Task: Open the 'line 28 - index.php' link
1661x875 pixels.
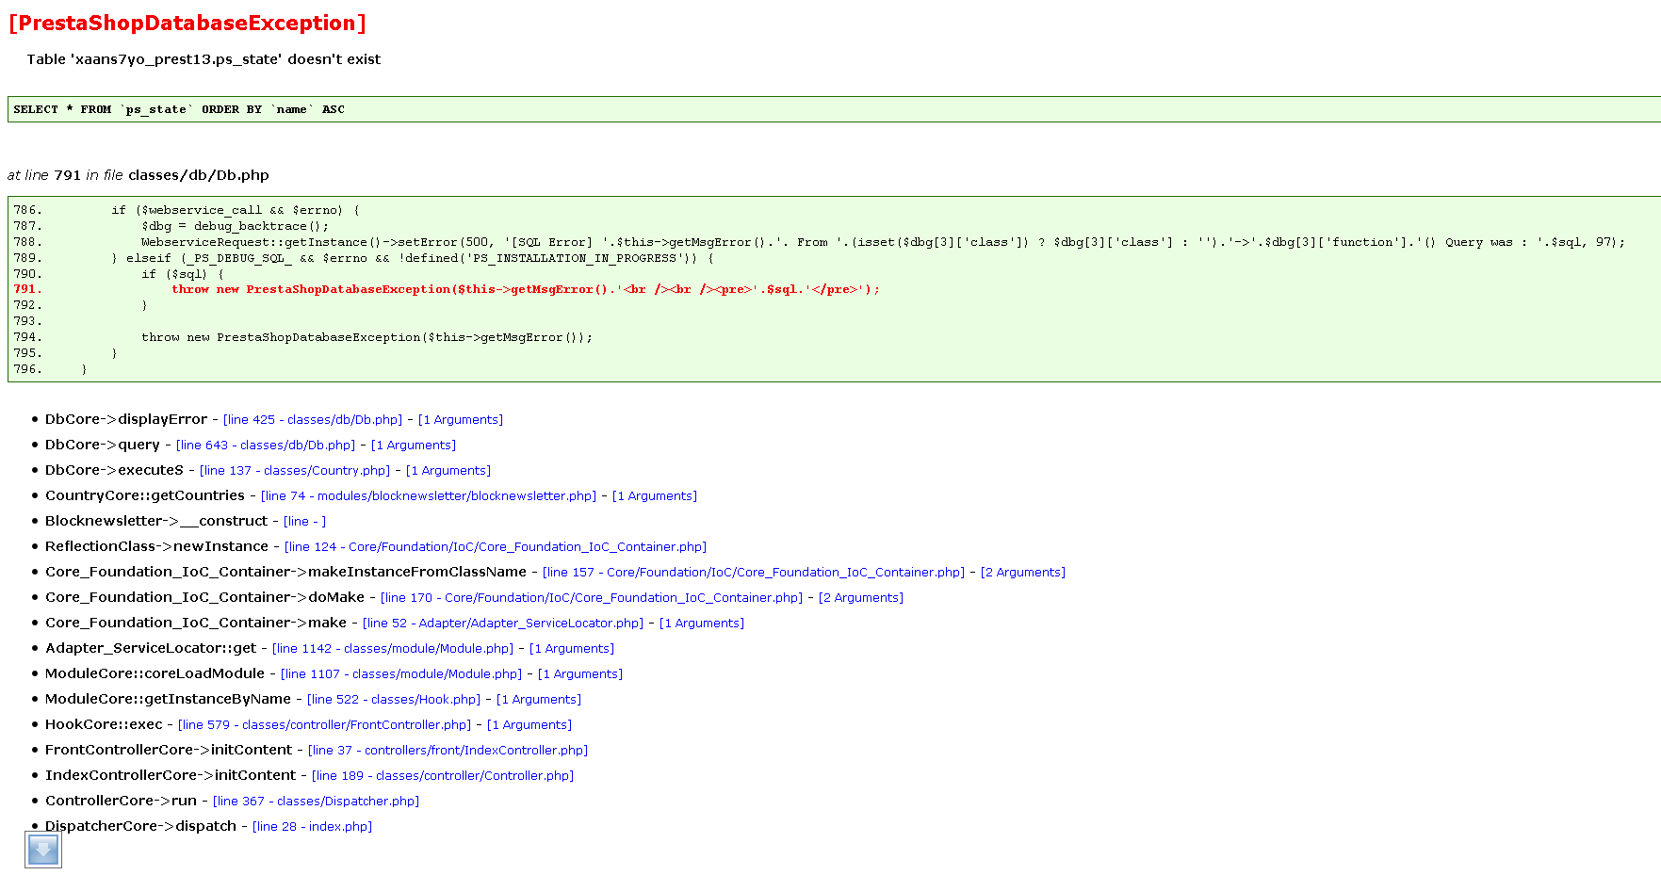Action: 312,827
